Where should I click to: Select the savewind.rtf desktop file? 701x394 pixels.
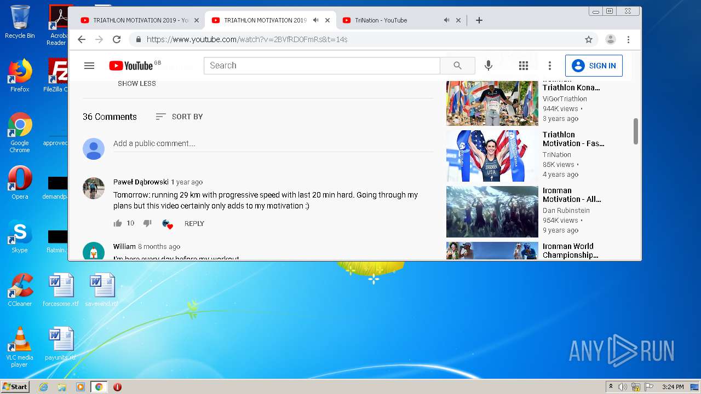pos(102,290)
